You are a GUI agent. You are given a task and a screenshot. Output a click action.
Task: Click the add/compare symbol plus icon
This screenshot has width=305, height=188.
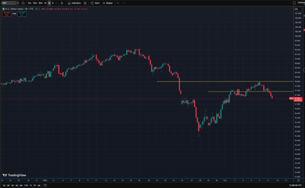(23, 3)
